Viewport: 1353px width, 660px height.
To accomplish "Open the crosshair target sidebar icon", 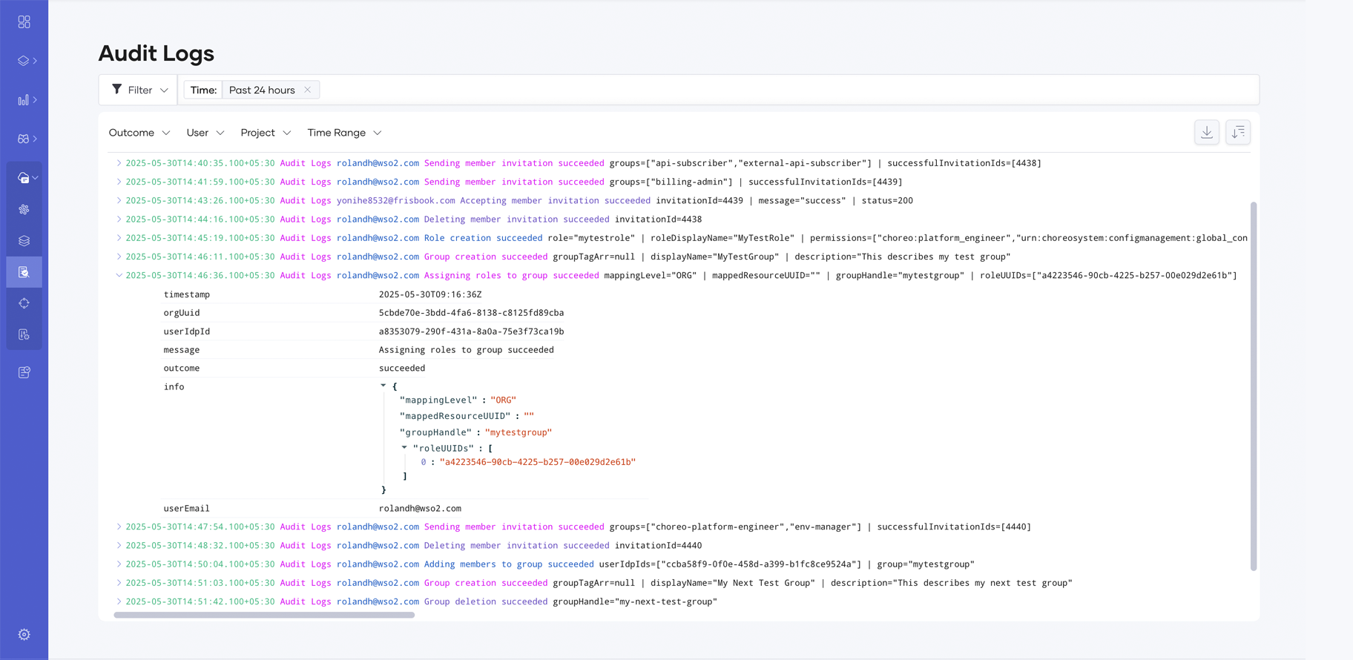I will click(24, 303).
